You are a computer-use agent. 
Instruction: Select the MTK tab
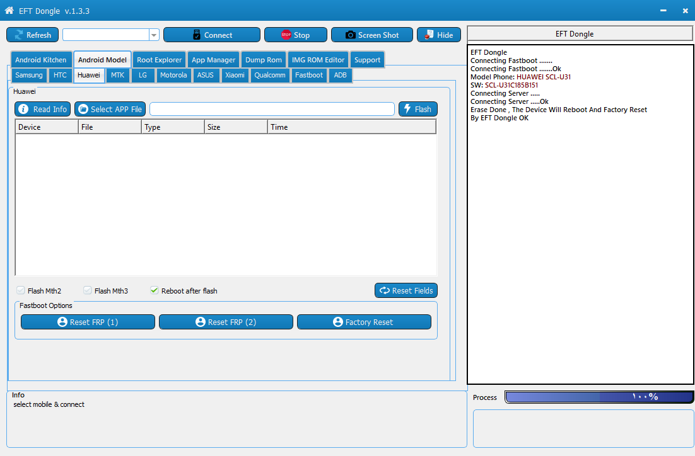117,75
